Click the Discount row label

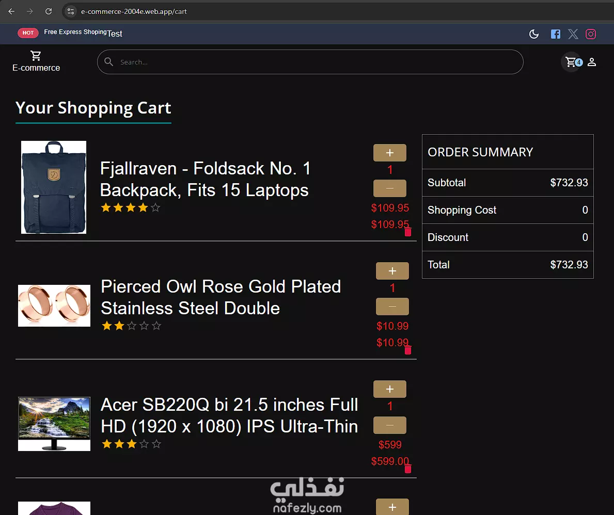[448, 237]
